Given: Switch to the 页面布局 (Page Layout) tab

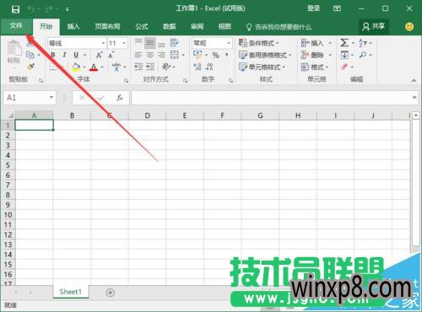Looking at the screenshot, I should point(107,27).
